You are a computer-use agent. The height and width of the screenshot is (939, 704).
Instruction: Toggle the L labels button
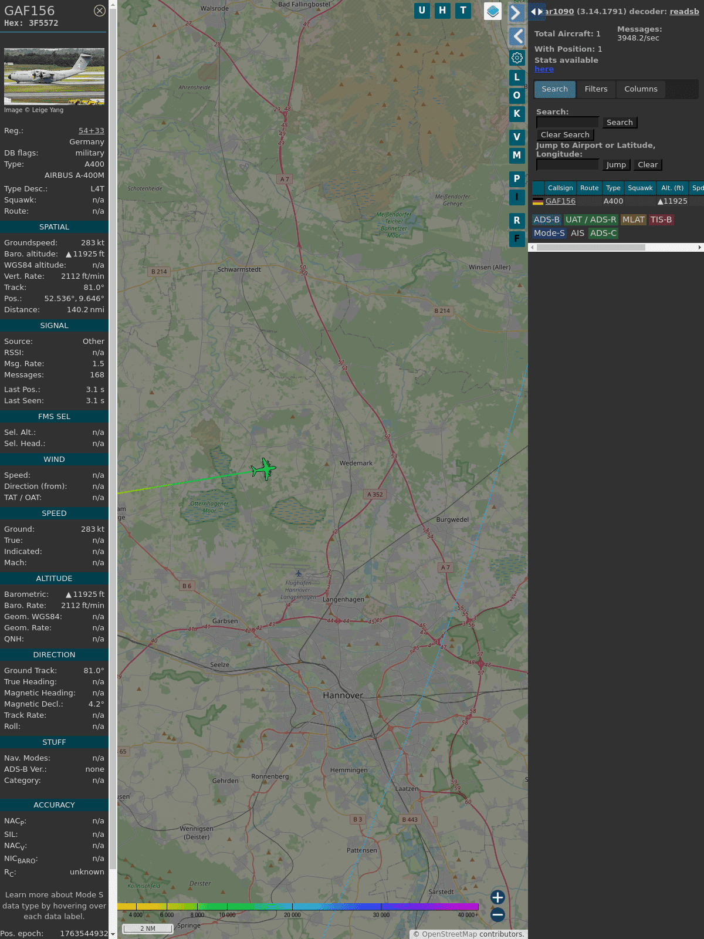point(517,77)
